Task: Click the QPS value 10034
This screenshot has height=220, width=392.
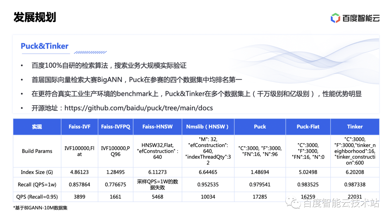Action: coord(208,197)
